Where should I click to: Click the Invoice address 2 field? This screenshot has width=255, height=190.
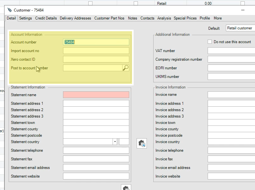click(x=231, y=110)
